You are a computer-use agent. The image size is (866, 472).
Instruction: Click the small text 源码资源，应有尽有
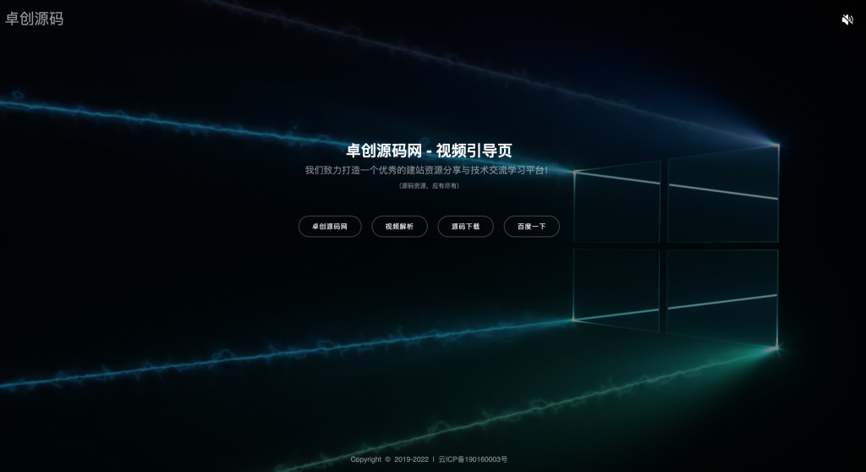pyautogui.click(x=429, y=186)
